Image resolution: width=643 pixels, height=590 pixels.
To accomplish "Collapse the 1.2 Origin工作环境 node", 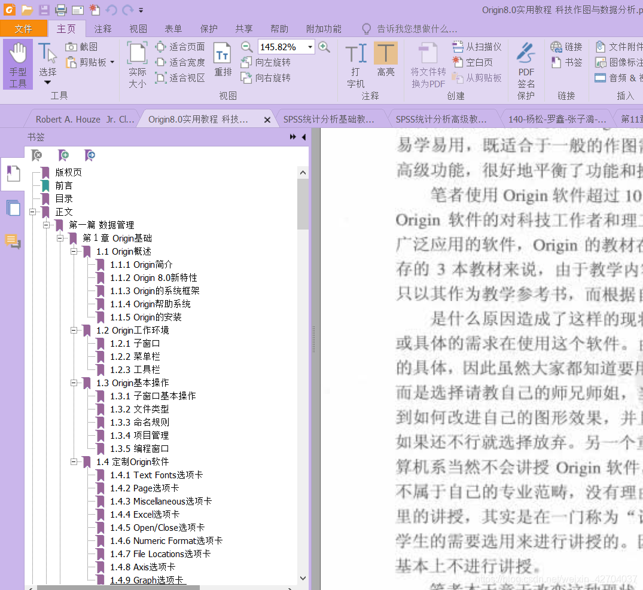I will pyautogui.click(x=74, y=330).
